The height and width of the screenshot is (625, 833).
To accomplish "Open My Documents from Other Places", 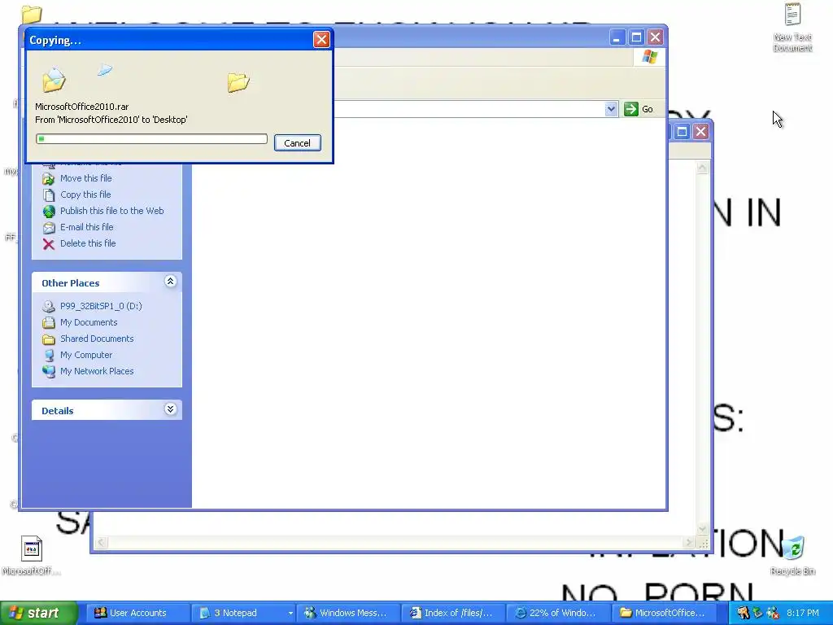I will pyautogui.click(x=89, y=322).
